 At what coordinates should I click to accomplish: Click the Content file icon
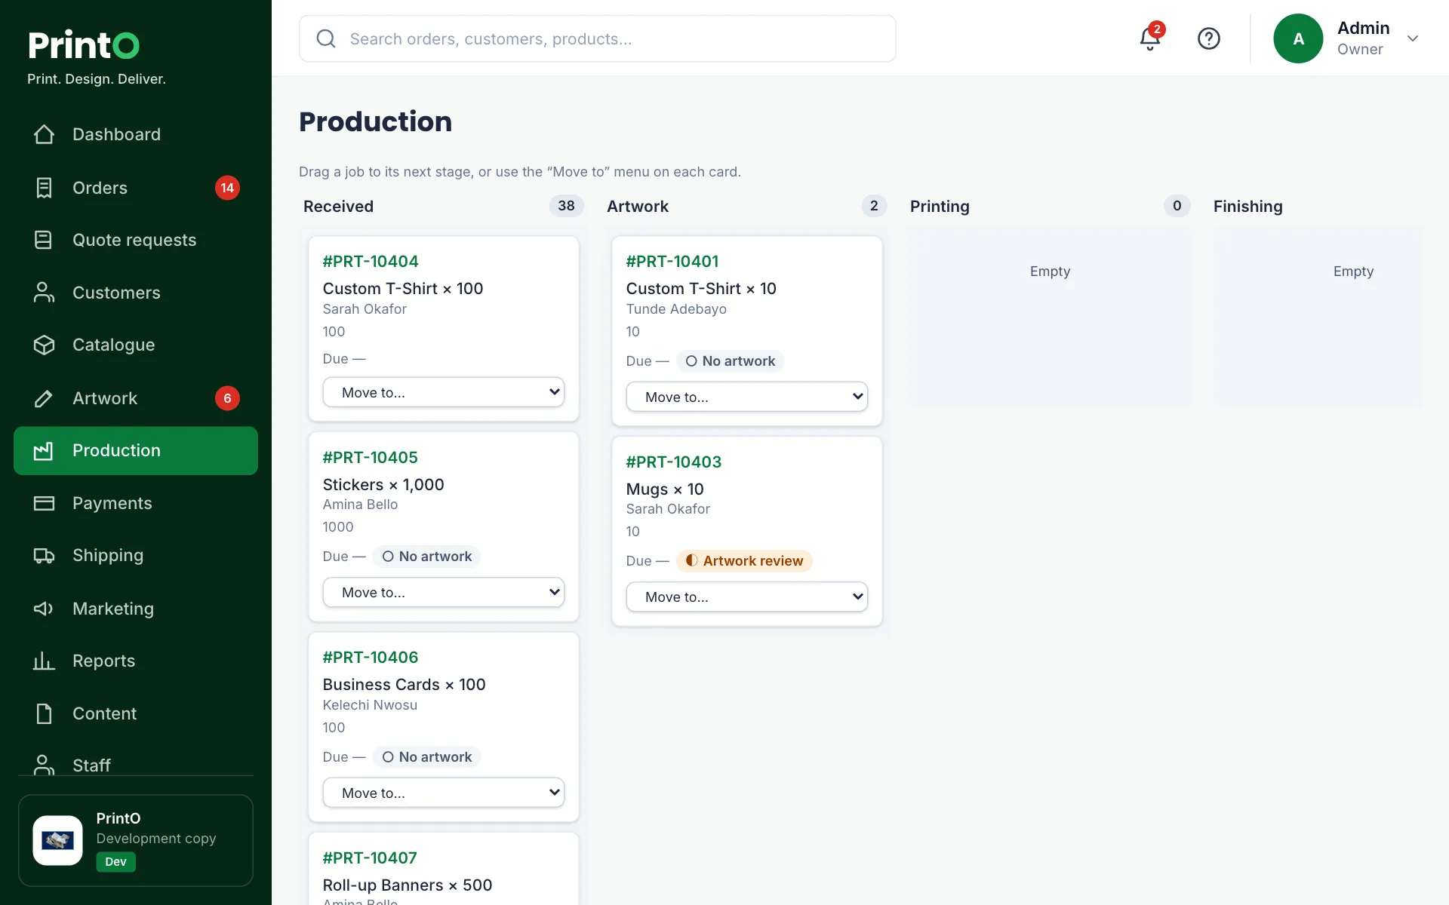[44, 713]
